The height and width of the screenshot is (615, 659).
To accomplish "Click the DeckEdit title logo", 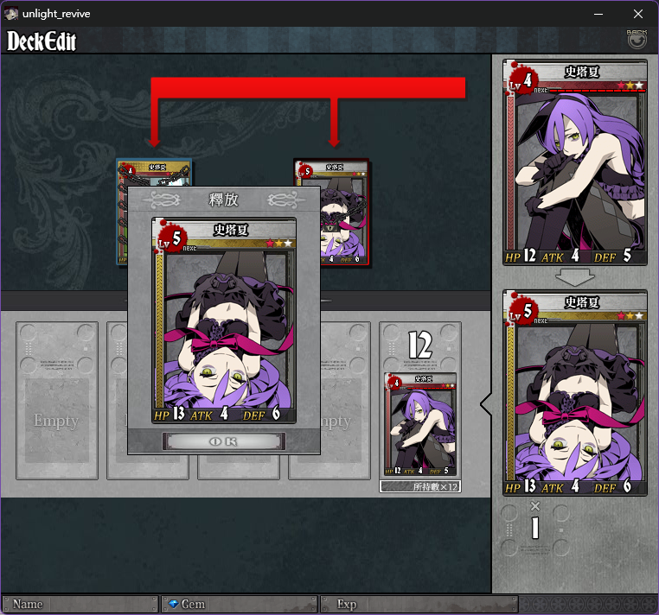I will pyautogui.click(x=42, y=41).
